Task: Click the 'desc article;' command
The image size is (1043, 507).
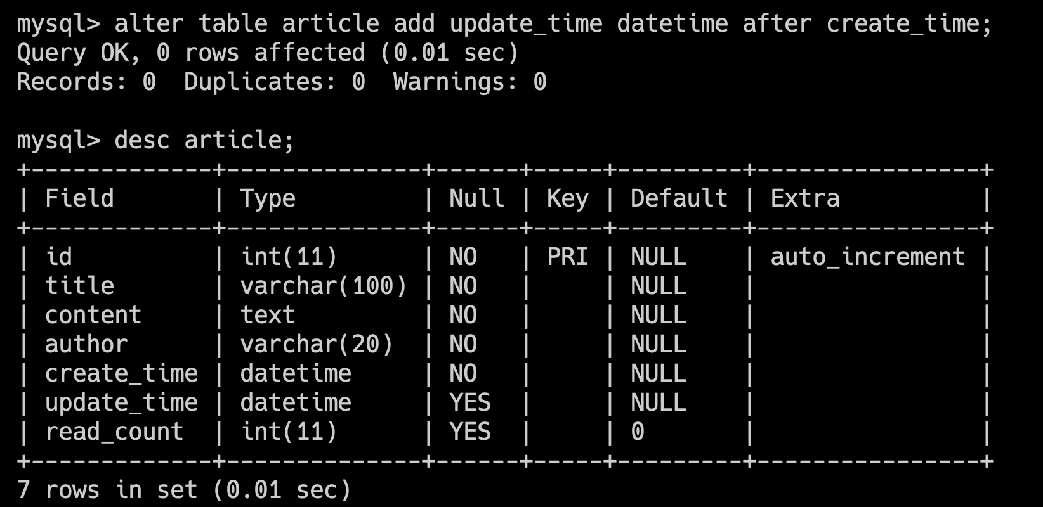Action: pyautogui.click(x=204, y=141)
